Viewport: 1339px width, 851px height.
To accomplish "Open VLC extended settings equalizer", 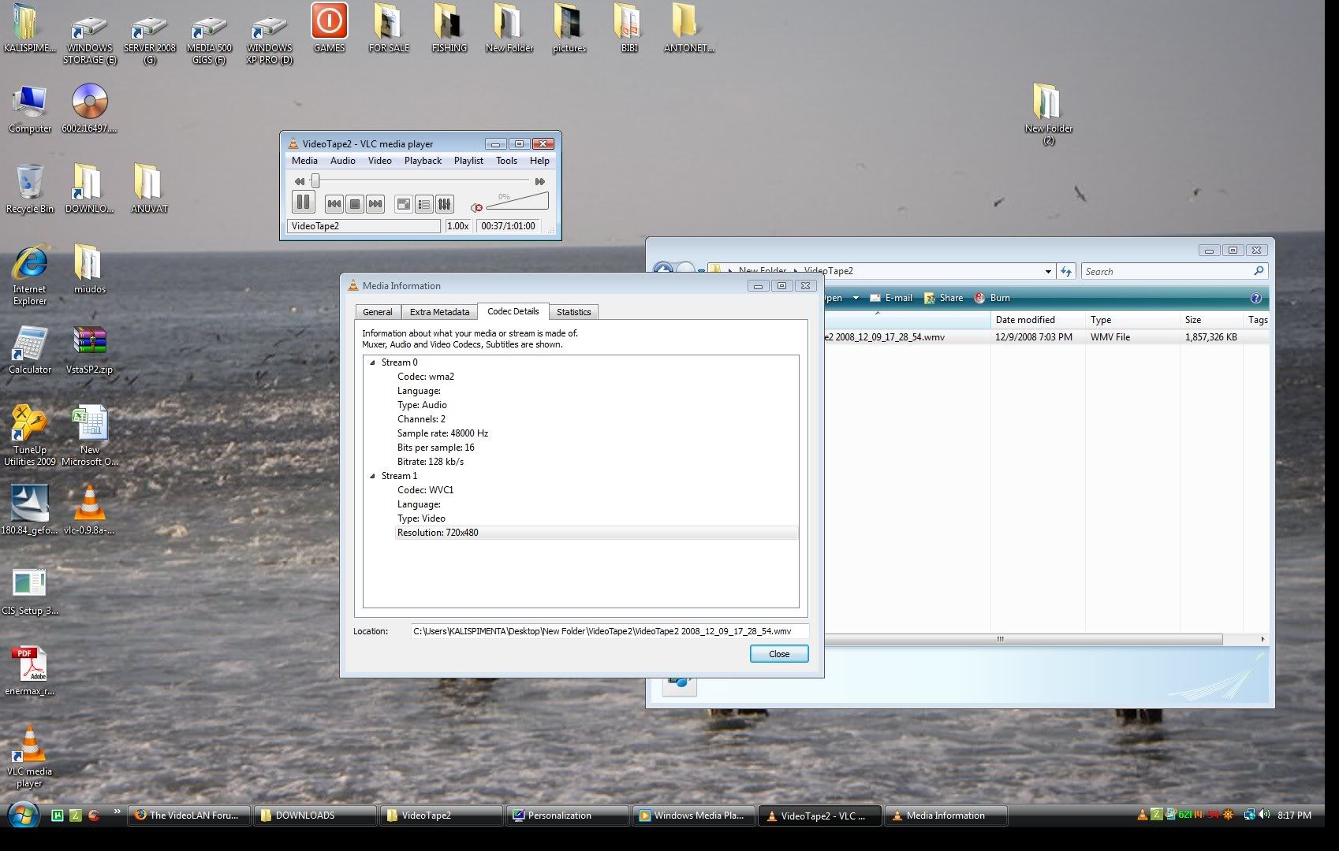I will (x=445, y=204).
